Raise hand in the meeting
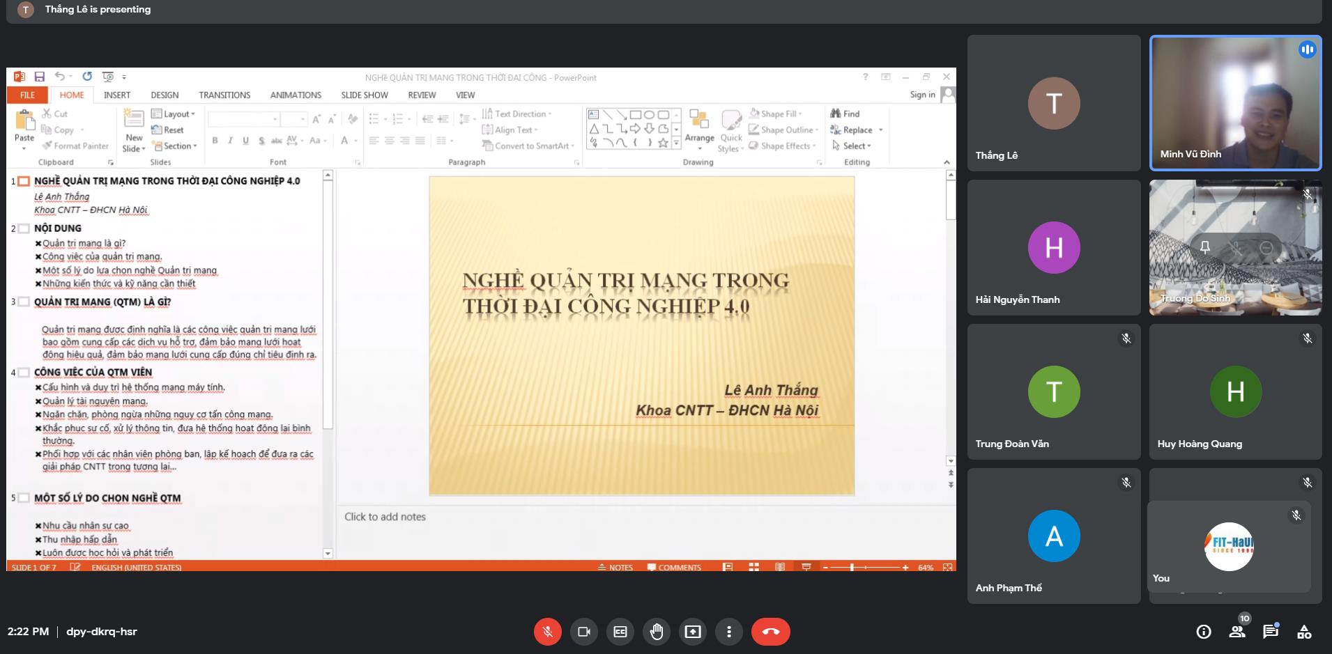This screenshot has height=654, width=1332. (x=657, y=632)
